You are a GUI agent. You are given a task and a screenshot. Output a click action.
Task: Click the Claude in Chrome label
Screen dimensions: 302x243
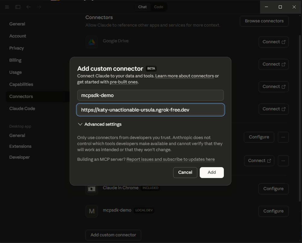(121, 188)
